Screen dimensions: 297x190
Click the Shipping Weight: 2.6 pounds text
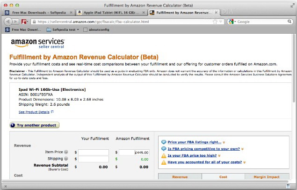tap(44, 104)
